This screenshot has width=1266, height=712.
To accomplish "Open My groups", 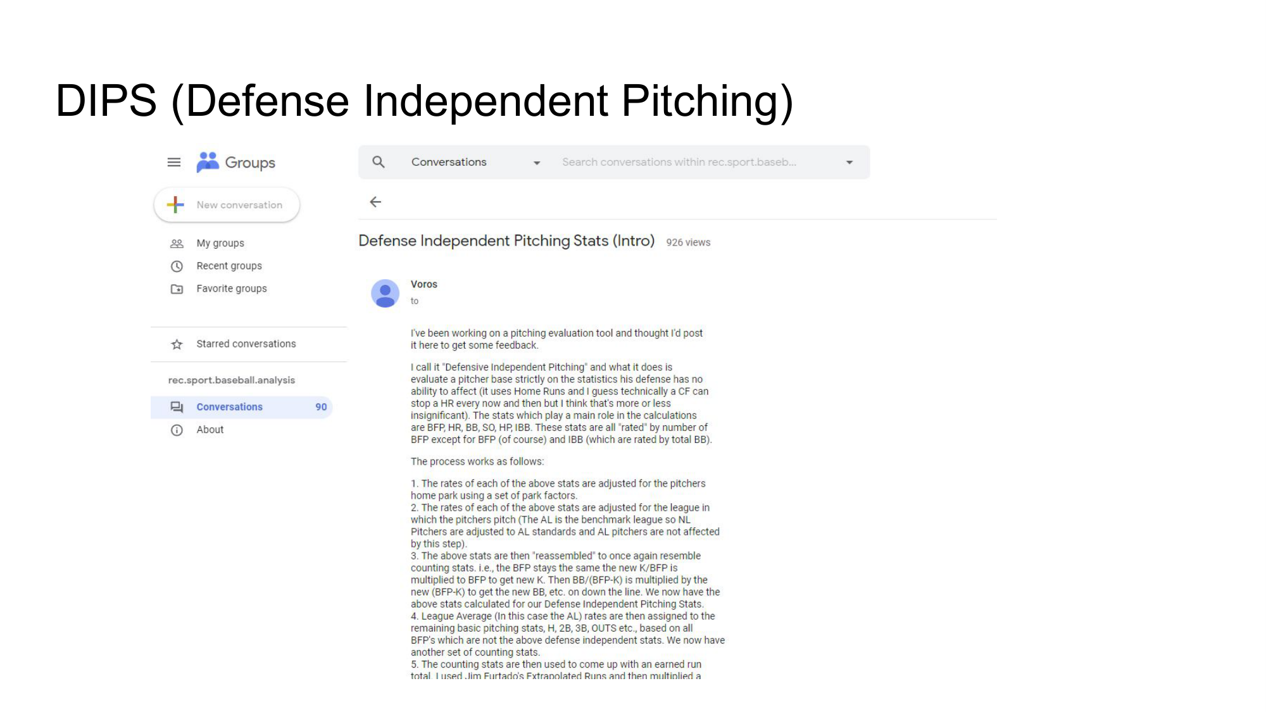I will pos(220,243).
